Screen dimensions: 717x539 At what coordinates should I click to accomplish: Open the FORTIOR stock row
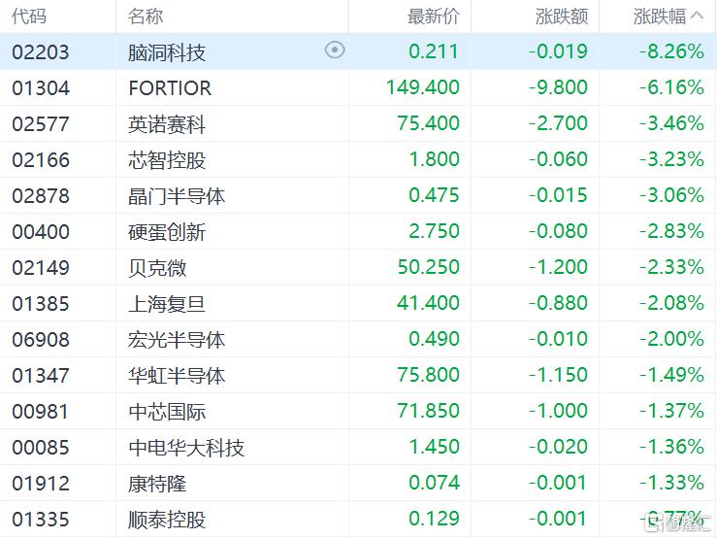[x=170, y=87]
